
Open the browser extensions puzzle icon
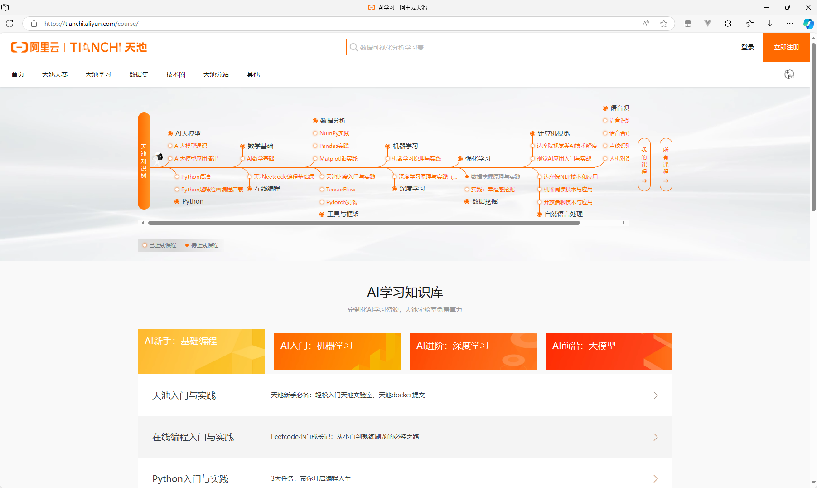pyautogui.click(x=728, y=24)
